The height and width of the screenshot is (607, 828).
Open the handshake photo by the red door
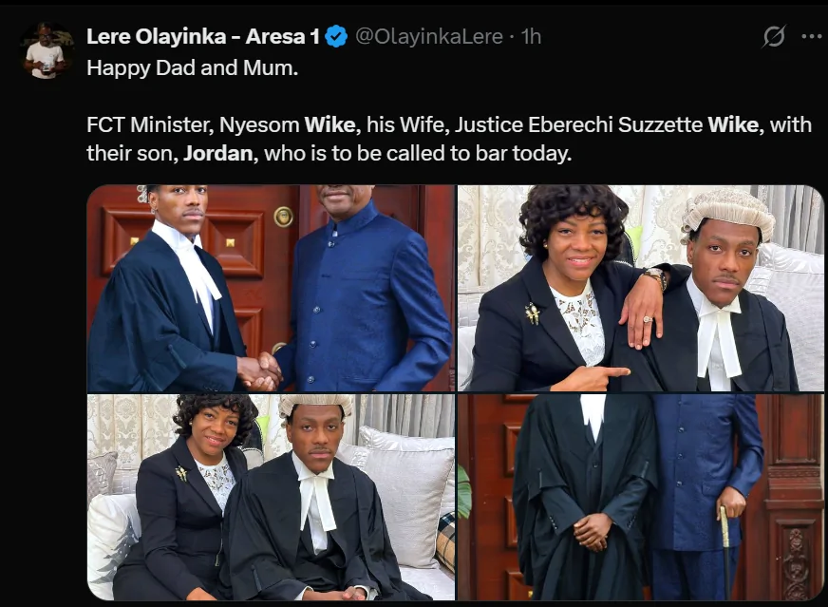click(271, 289)
